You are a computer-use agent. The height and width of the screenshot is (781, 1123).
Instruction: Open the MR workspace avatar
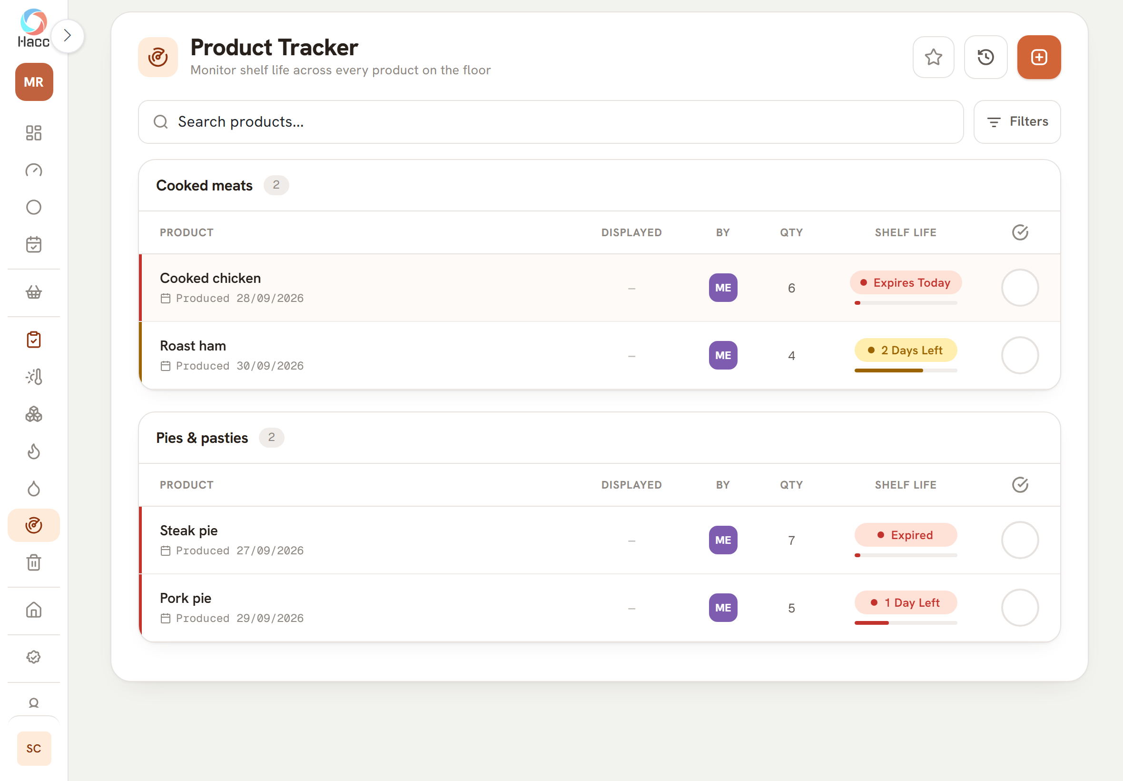[x=34, y=82]
